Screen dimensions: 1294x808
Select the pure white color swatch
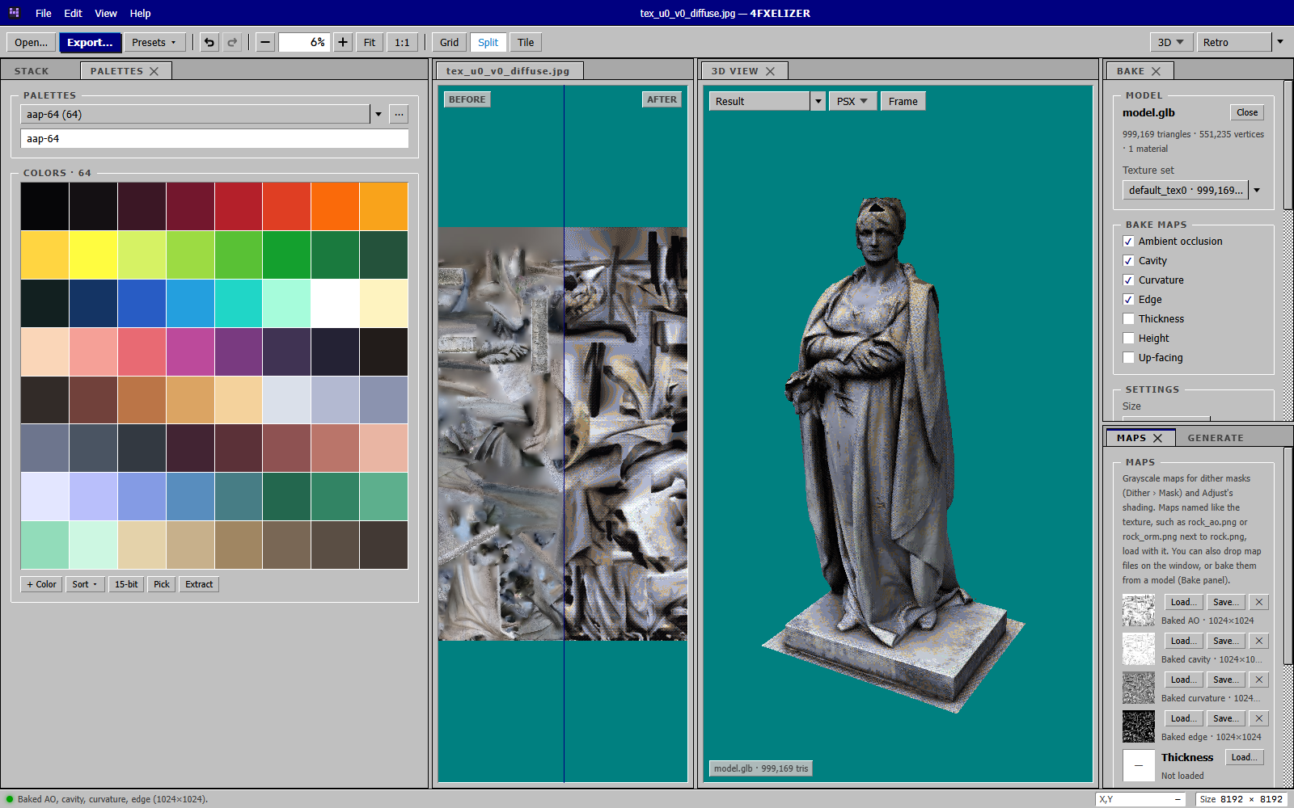pyautogui.click(x=335, y=303)
